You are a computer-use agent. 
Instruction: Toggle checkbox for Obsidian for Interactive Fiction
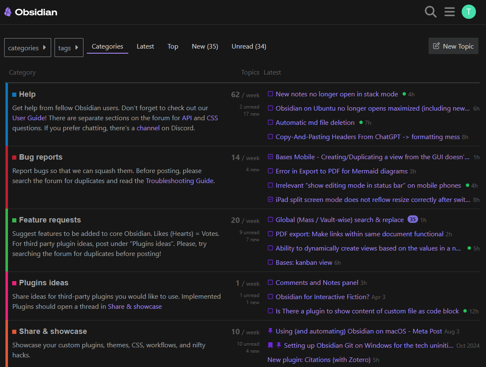coord(270,297)
